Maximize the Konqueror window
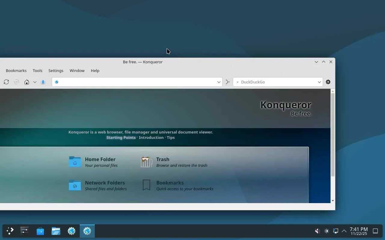The width and height of the screenshot is (385, 240). 324,62
